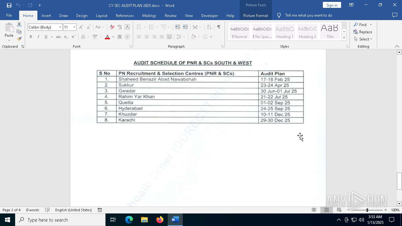Open the File menu

pyautogui.click(x=9, y=15)
